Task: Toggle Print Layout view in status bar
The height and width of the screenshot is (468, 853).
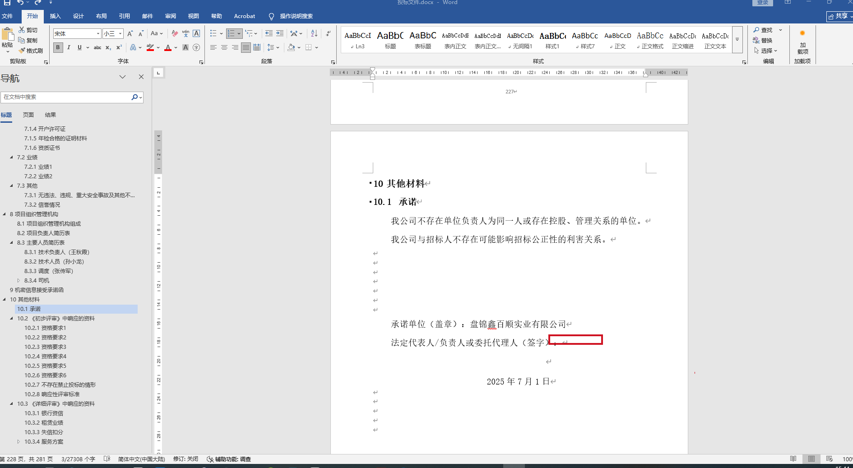Action: coord(811,459)
